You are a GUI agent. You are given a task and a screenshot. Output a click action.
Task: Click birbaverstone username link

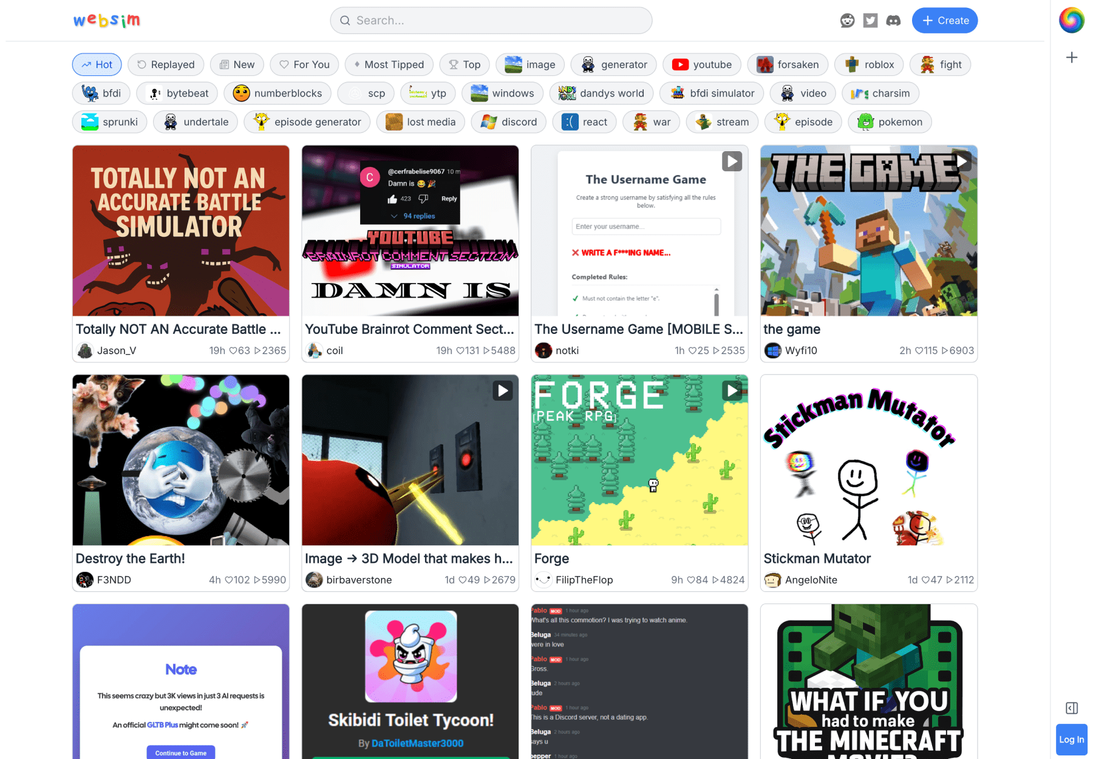(359, 580)
